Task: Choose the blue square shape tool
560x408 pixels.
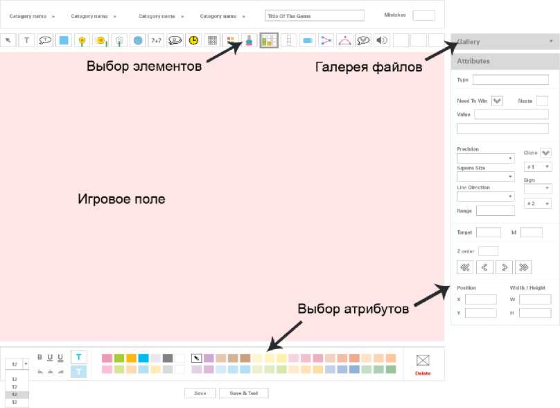Action: click(x=64, y=40)
